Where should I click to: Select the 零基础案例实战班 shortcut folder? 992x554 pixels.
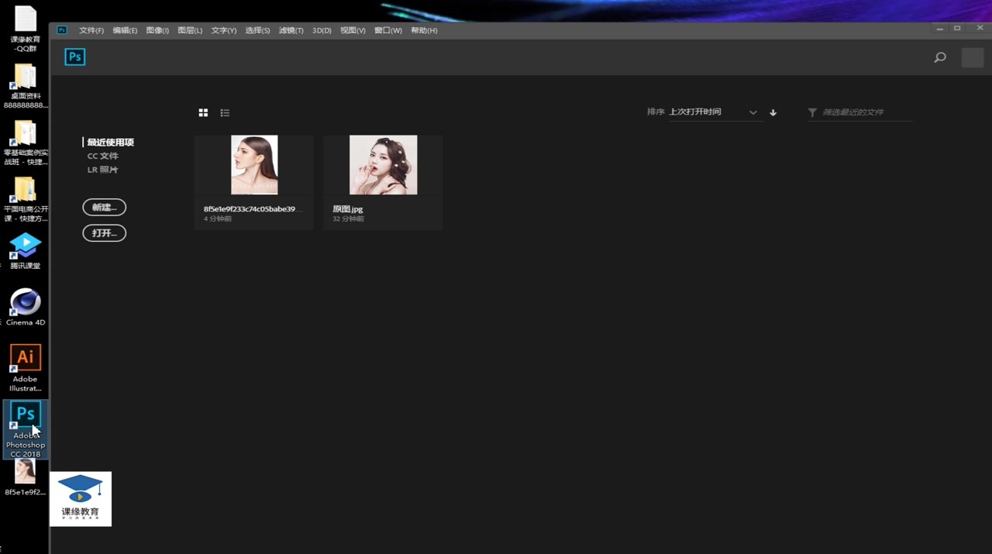26,143
